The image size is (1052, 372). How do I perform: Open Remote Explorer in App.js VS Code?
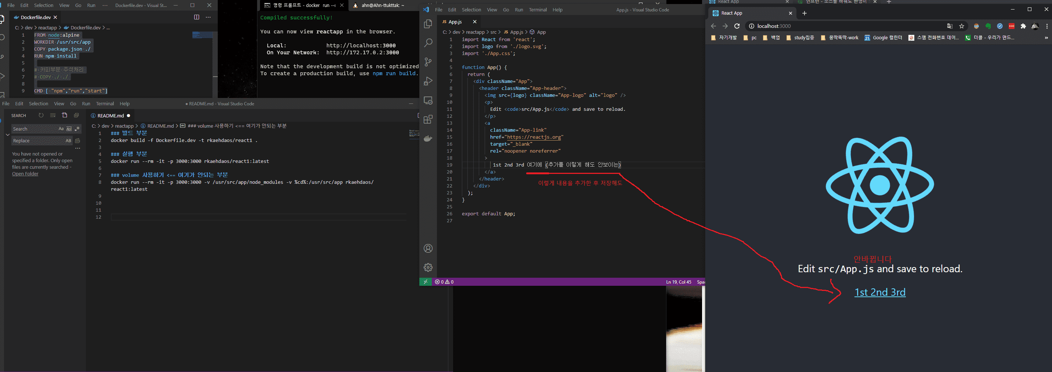(428, 101)
